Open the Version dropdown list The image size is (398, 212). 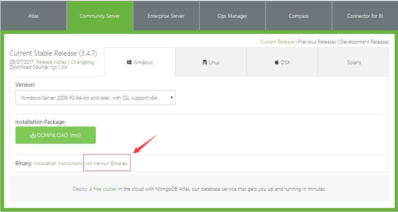click(x=95, y=97)
